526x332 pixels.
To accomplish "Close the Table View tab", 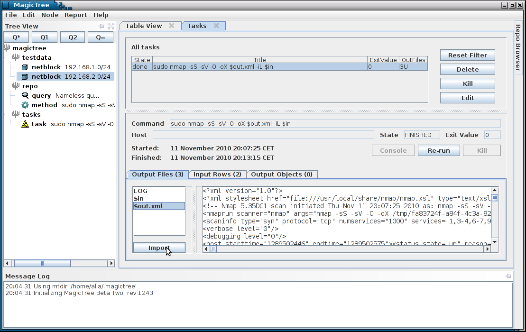I will (171, 26).
